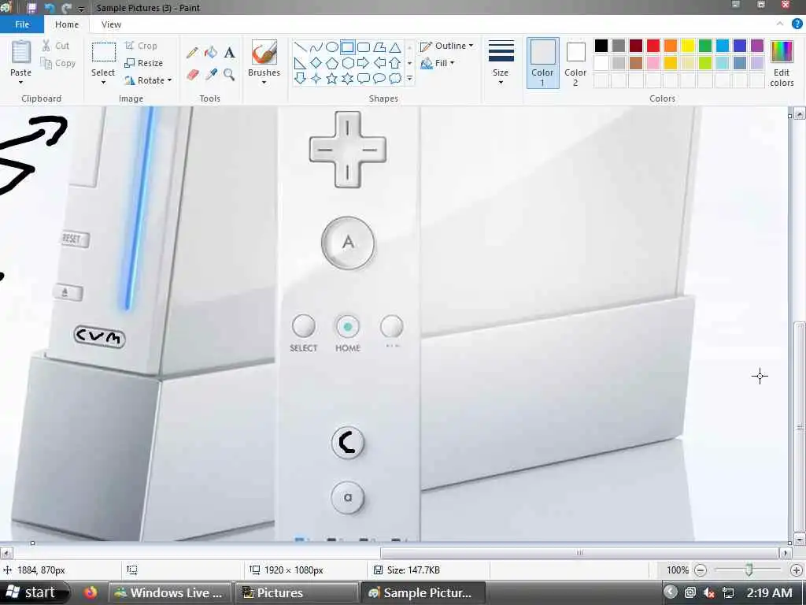
Task: Select the Left arrow shape
Action: pos(379,63)
